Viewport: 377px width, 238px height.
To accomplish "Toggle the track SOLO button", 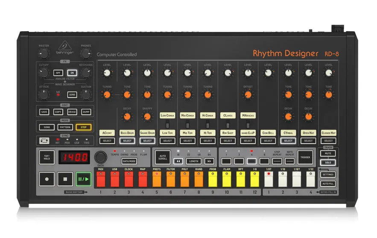I will [x=328, y=163].
